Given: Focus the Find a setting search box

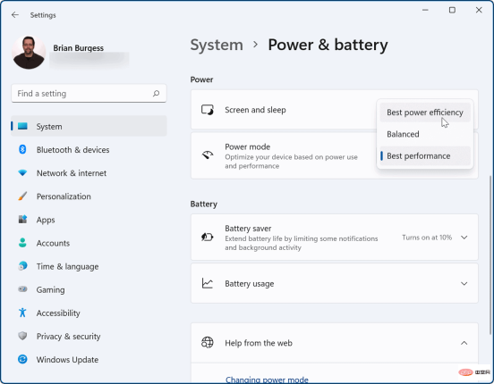Looking at the screenshot, I should coord(89,94).
